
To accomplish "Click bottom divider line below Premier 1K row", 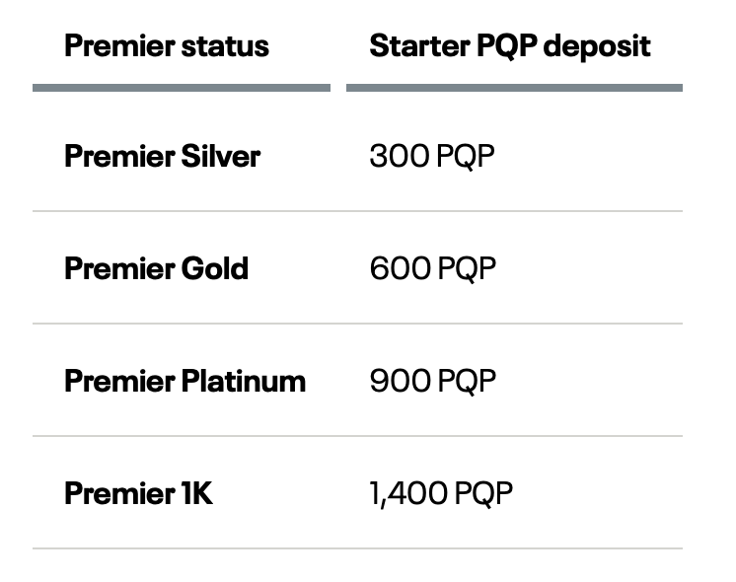I will pos(357,548).
